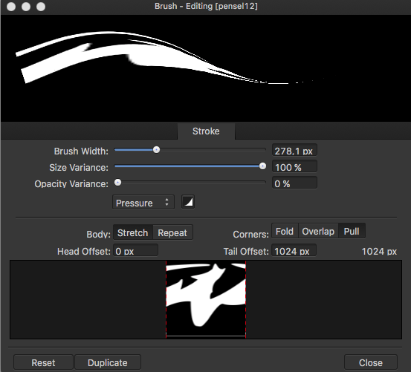Click the brush texture thumbnail preview
The height and width of the screenshot is (372, 411).
pos(206,299)
